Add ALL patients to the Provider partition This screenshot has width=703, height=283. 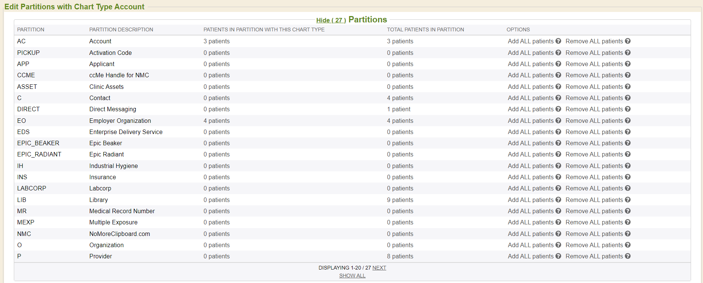click(x=530, y=256)
